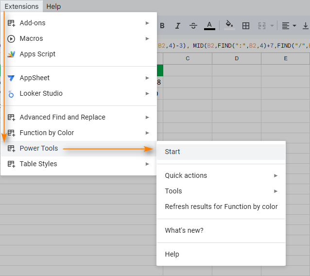Screen dimensions: 310x276
Task: Expand the Macros submenu arrow
Action: coord(147,38)
